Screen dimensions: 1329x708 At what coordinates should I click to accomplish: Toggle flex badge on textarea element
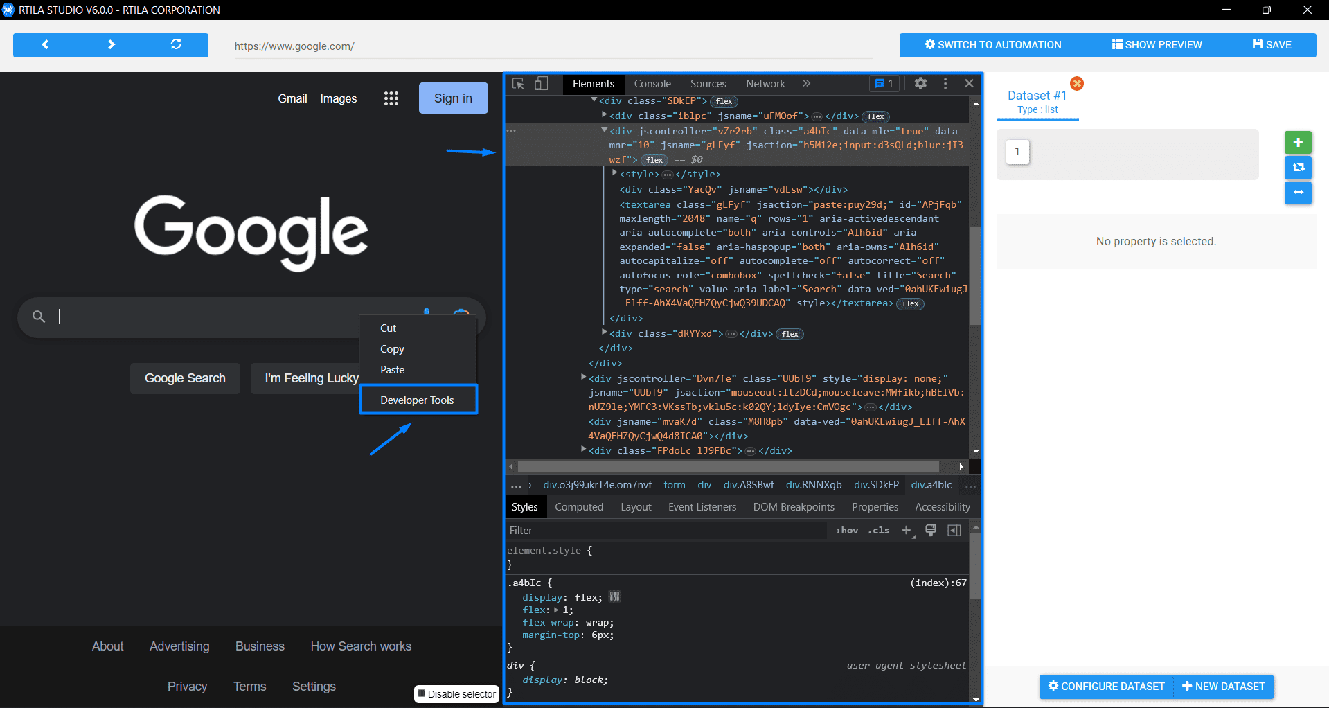tap(910, 304)
